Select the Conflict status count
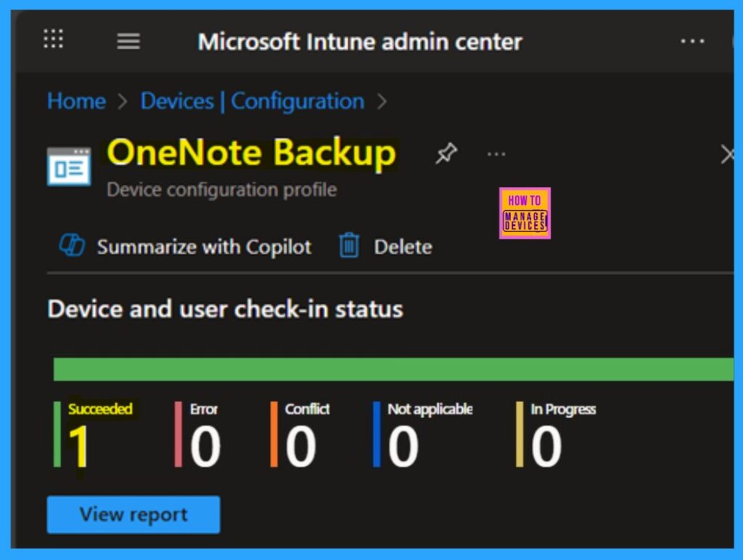This screenshot has height=560, width=743. [300, 446]
